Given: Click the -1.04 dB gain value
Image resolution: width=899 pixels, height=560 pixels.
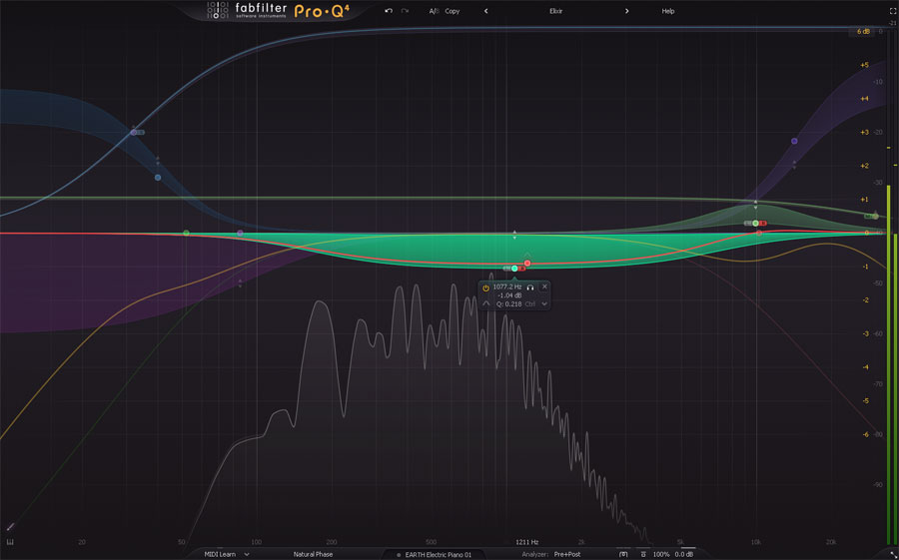Looking at the screenshot, I should (509, 295).
